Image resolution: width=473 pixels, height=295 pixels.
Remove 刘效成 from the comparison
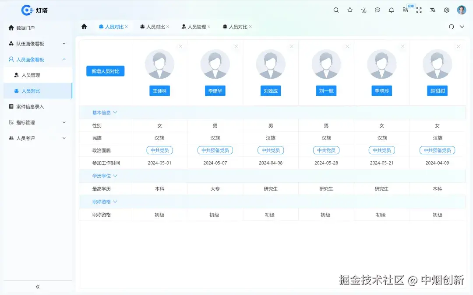[291, 46]
